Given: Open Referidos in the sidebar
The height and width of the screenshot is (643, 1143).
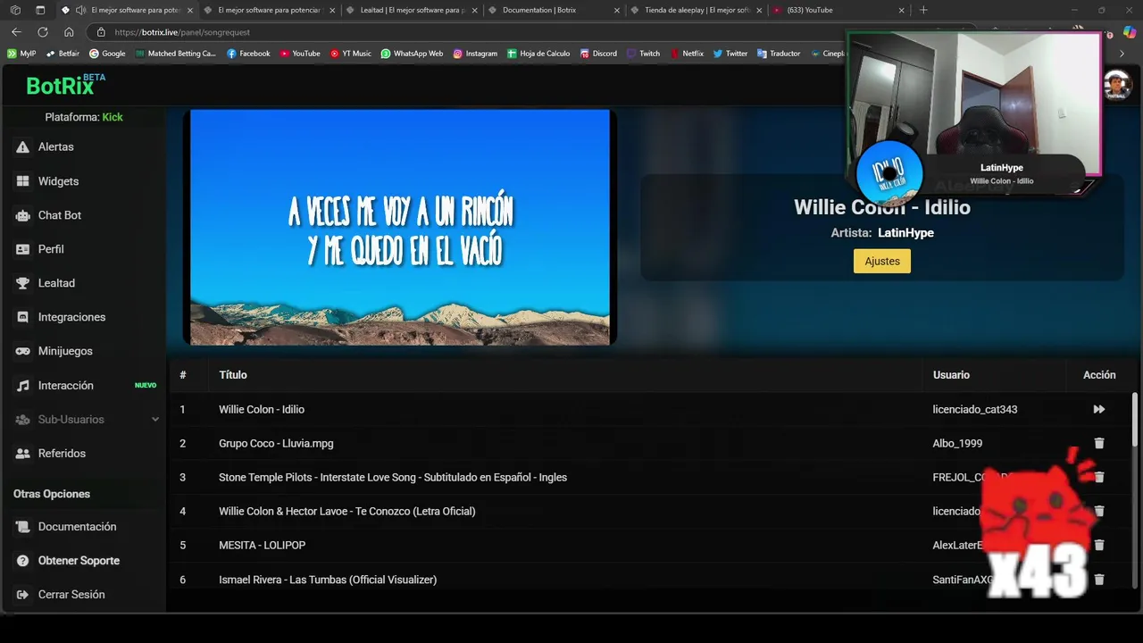Looking at the screenshot, I should [62, 453].
